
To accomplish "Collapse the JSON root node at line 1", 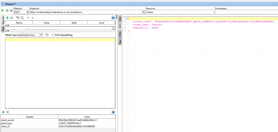I will click(x=127, y=18).
